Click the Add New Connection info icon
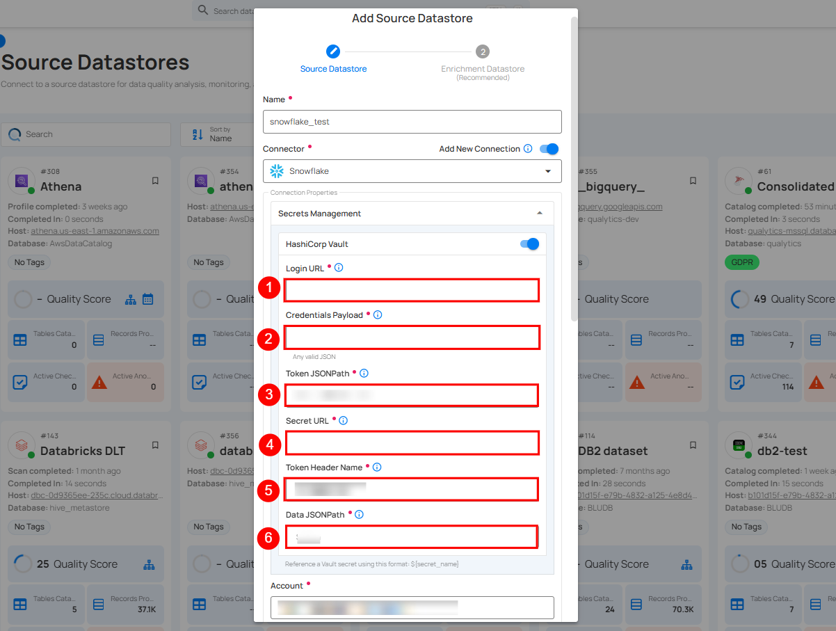 pos(528,149)
